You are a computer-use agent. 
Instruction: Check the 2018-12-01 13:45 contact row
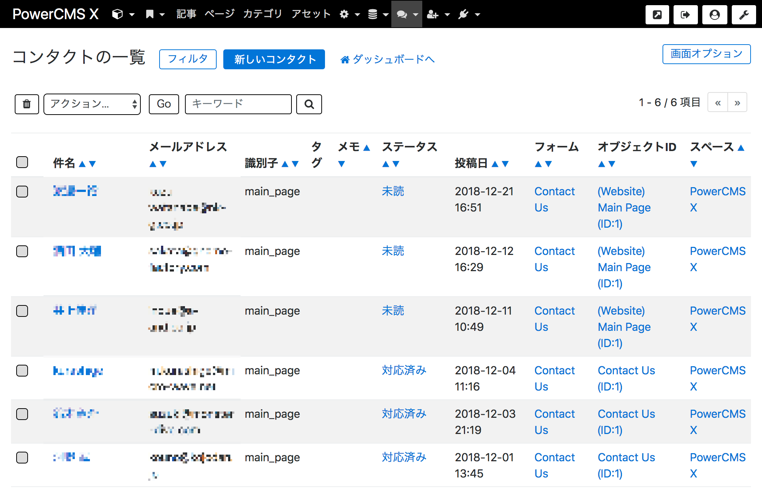pyautogui.click(x=22, y=458)
